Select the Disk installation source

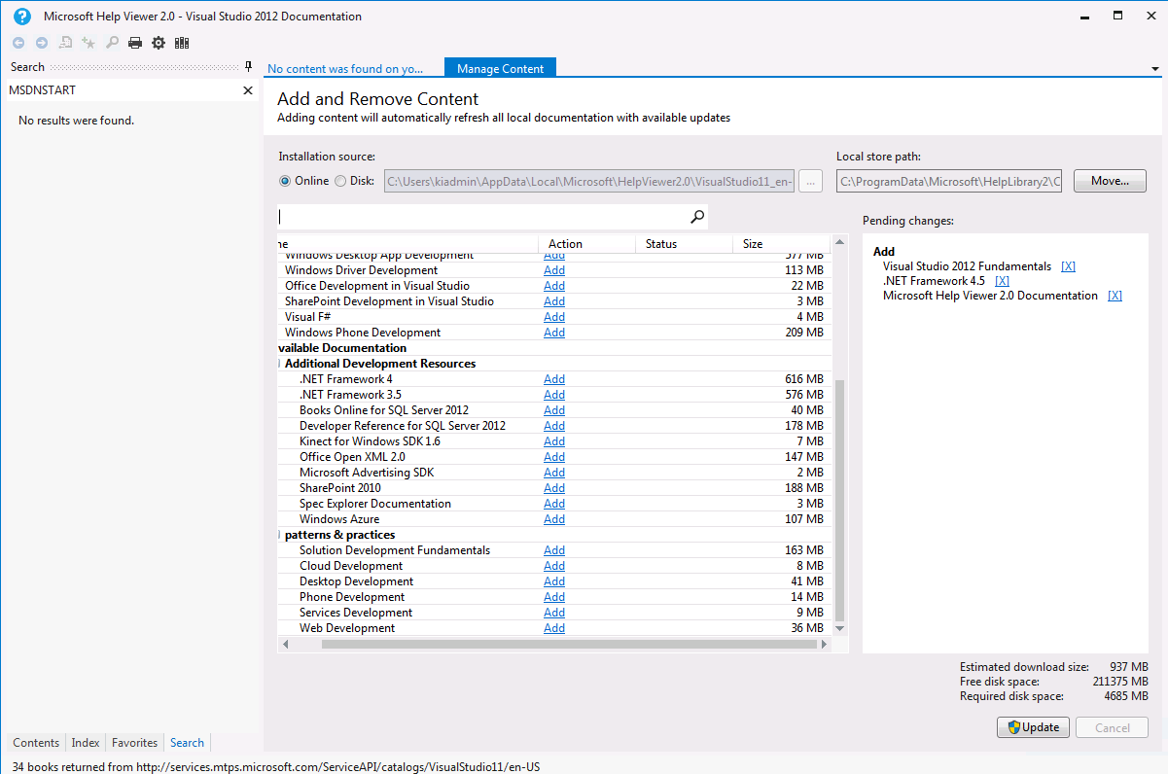click(x=340, y=181)
